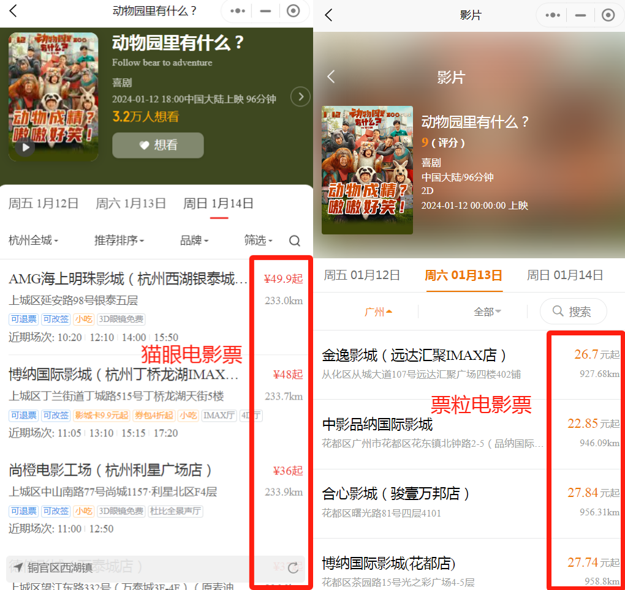Viewport: 625px width, 590px height.
Task: Close the Piaoli mini program via circle icon
Action: click(x=608, y=15)
